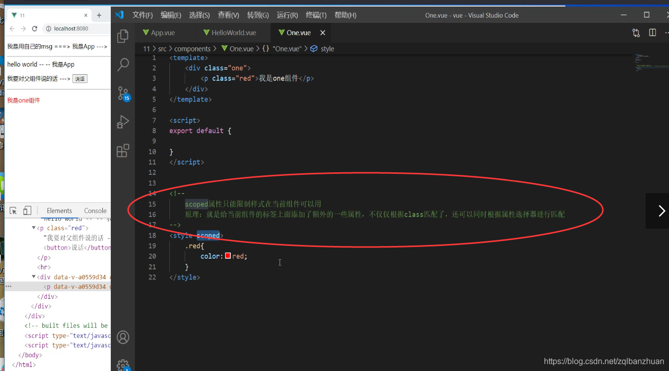Go forward in the browser window
This screenshot has height=371, width=669.
(23, 28)
